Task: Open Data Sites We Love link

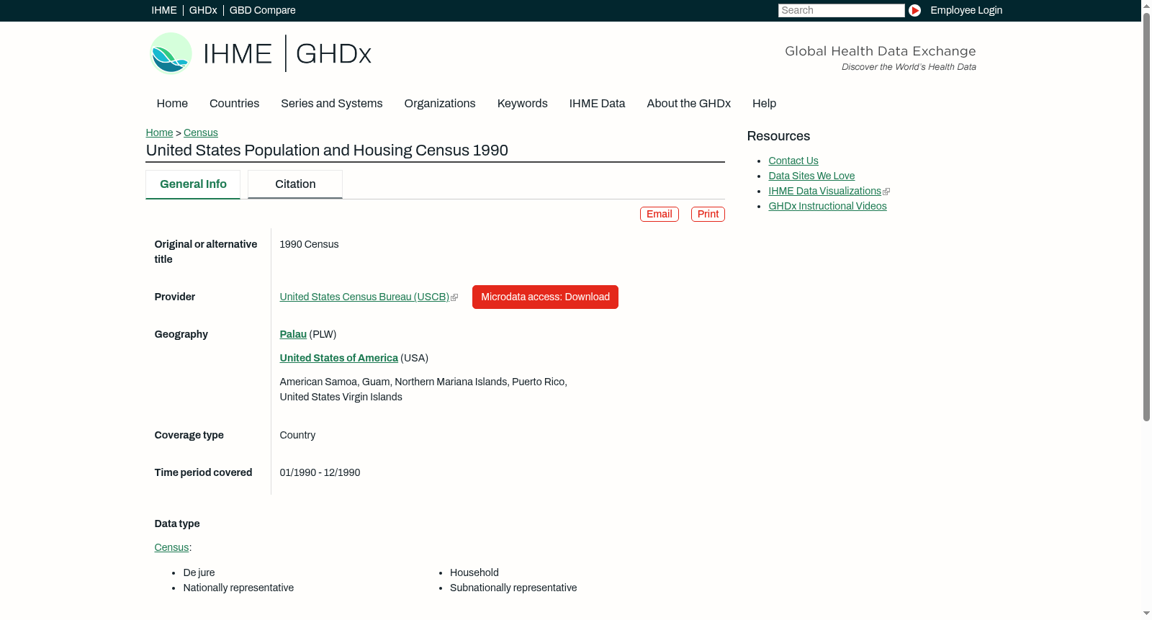Action: click(811, 176)
